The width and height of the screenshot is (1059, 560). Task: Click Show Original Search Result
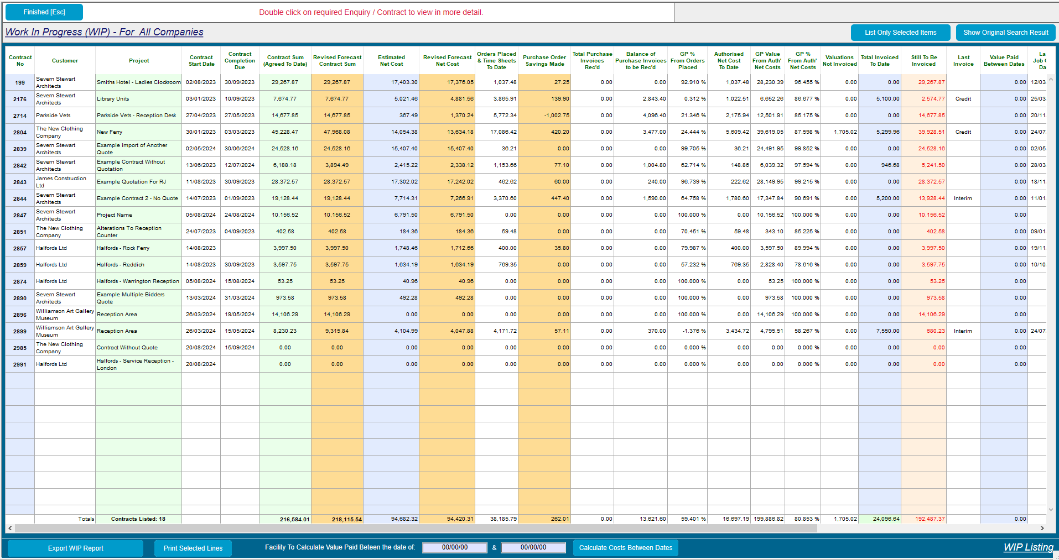coord(1005,33)
